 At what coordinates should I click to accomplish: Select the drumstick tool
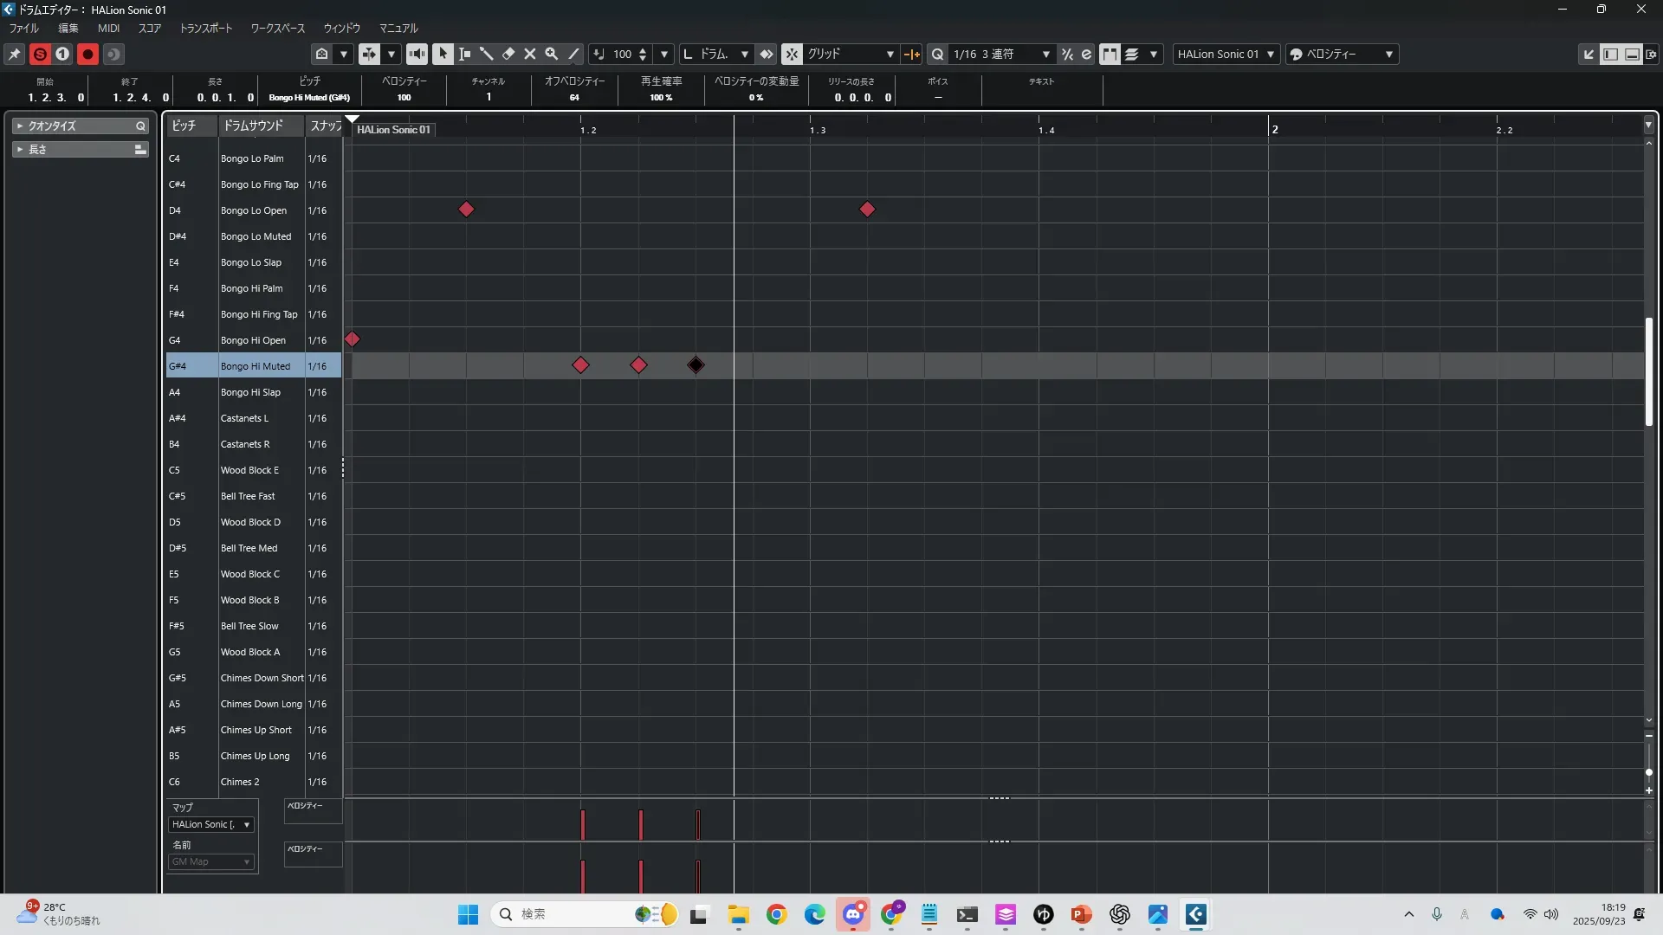coord(486,54)
